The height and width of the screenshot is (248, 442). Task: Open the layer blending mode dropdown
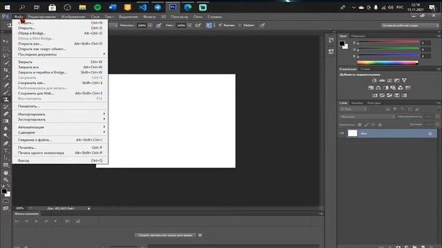pos(367,116)
